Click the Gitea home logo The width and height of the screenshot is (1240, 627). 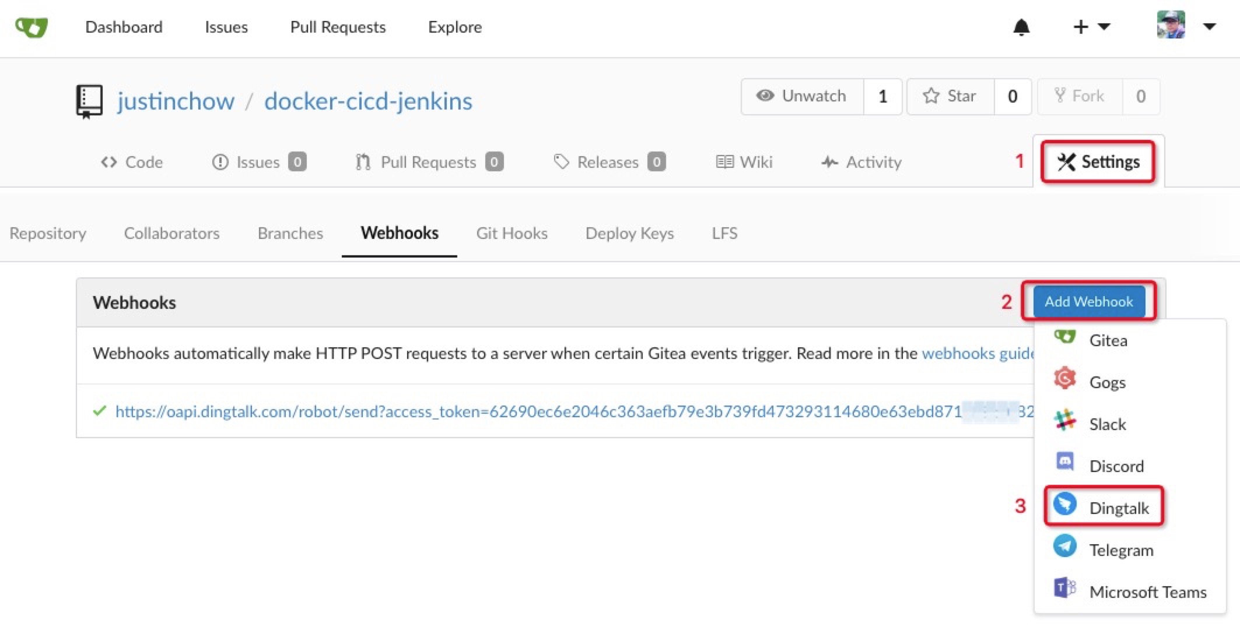[x=31, y=27]
